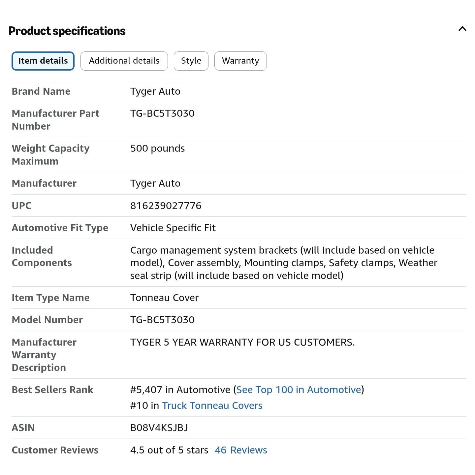This screenshot has height=475, width=475.
Task: Click the Manufacturer Part Number TG-BC5T3030 value
Action: pos(162,113)
